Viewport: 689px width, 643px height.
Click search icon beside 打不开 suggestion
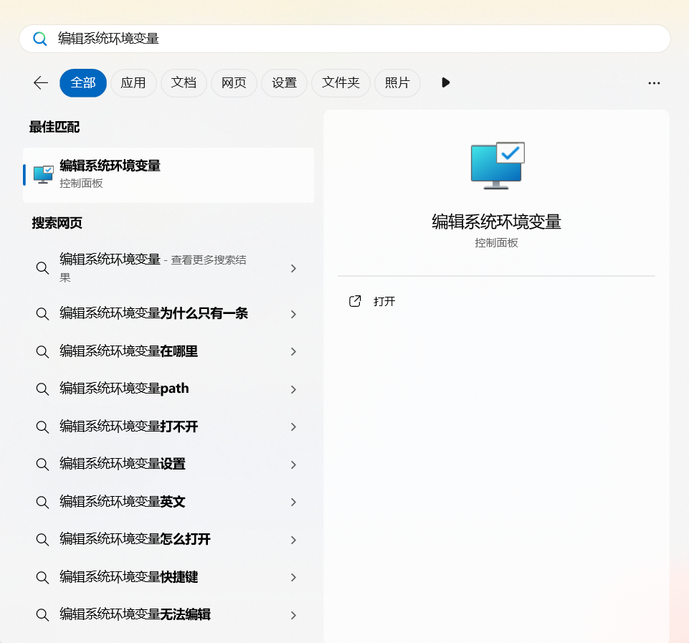pyautogui.click(x=42, y=427)
